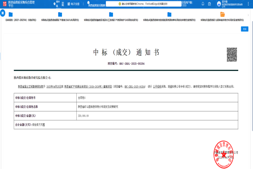253x169 pixels.
Task: Click the 中标(成交)金额(元) label cell
Action: click(x=45, y=116)
